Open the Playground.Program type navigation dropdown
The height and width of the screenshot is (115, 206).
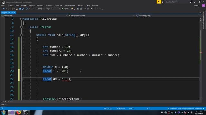pyautogui.click(x=101, y=16)
